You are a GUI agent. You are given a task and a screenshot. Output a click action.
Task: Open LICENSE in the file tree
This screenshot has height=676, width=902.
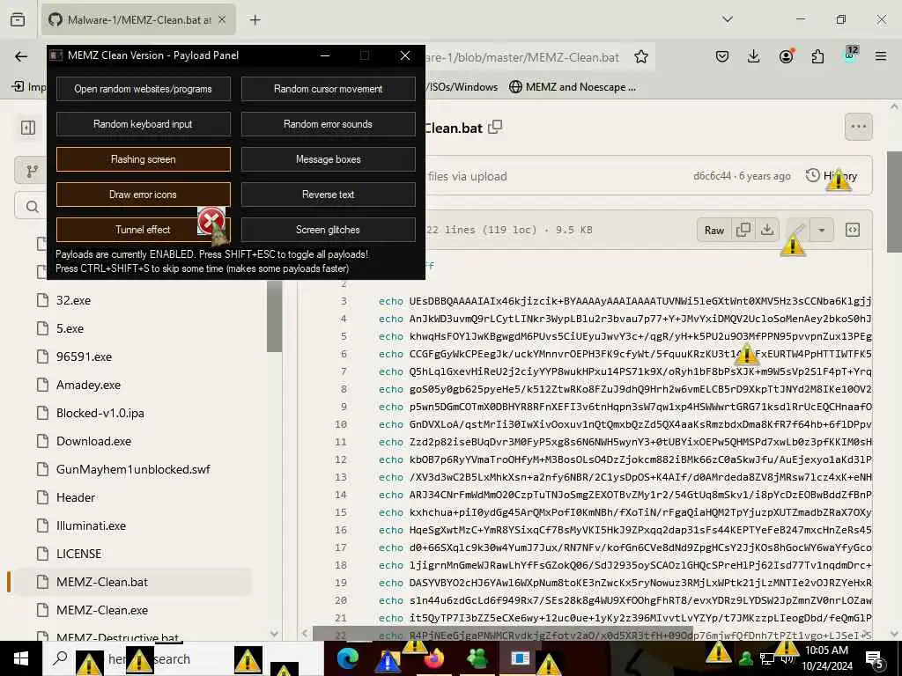click(x=78, y=554)
